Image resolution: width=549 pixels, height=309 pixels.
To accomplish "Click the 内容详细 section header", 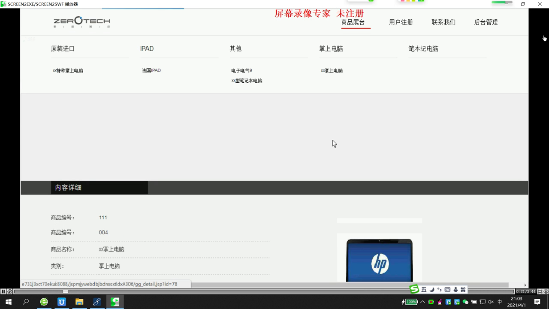I will tap(68, 188).
